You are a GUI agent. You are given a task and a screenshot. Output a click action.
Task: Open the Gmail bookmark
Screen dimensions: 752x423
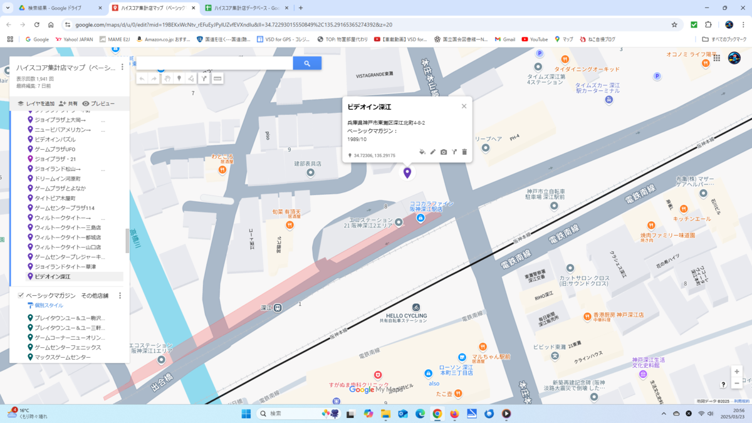click(504, 39)
